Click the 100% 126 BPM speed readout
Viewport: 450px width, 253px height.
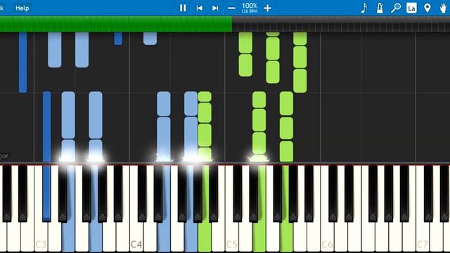250,8
